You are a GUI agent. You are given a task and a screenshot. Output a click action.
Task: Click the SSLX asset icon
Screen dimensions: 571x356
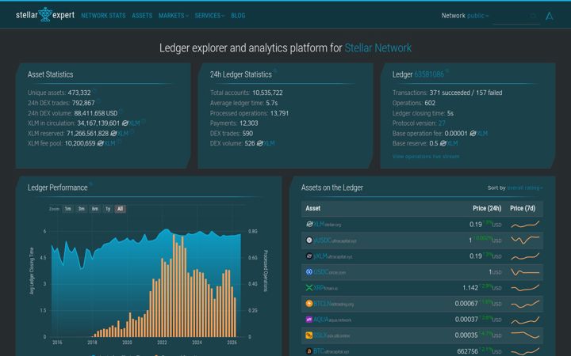(x=309, y=335)
